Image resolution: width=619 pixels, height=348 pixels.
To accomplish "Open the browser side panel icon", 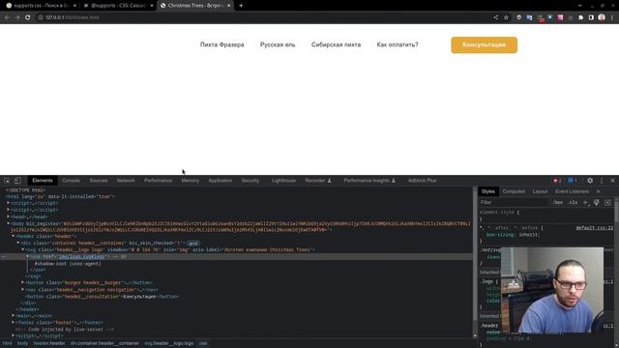I will click(x=591, y=17).
